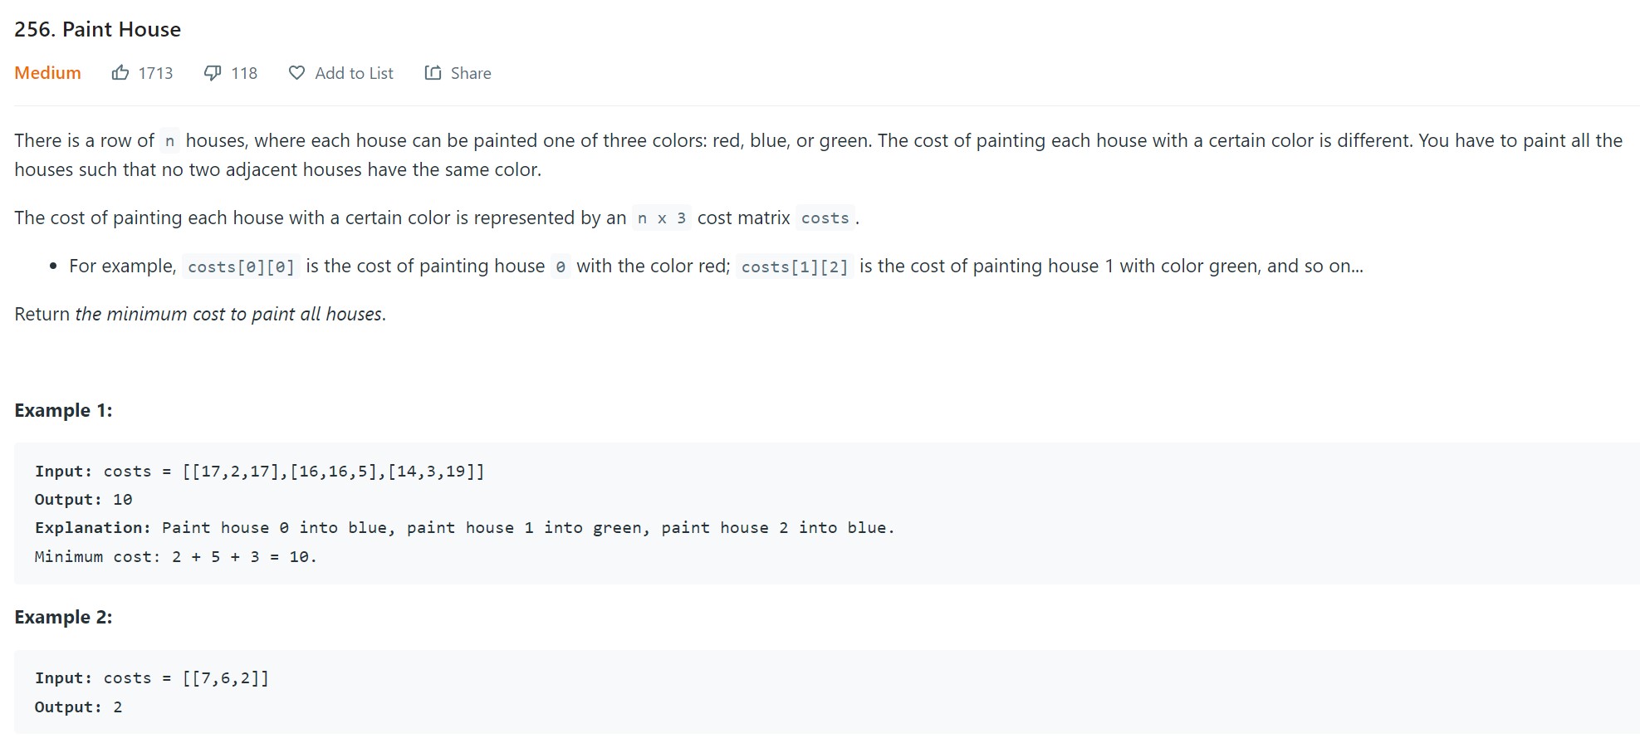Click the "Minimum cost: 2 + 5 + 3" line
This screenshot has width=1640, height=753.
tap(175, 557)
